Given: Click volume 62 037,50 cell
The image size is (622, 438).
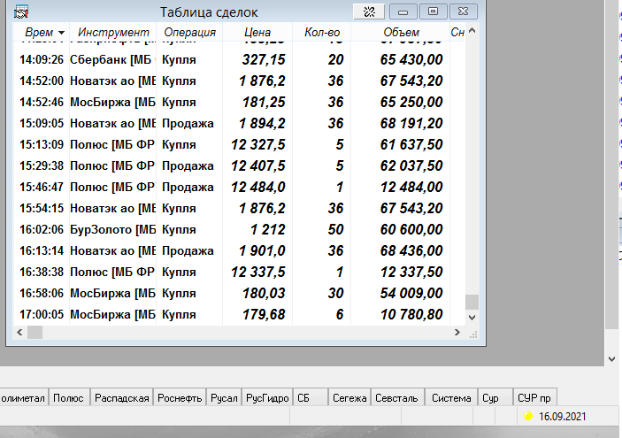Looking at the screenshot, I should click(411, 165).
